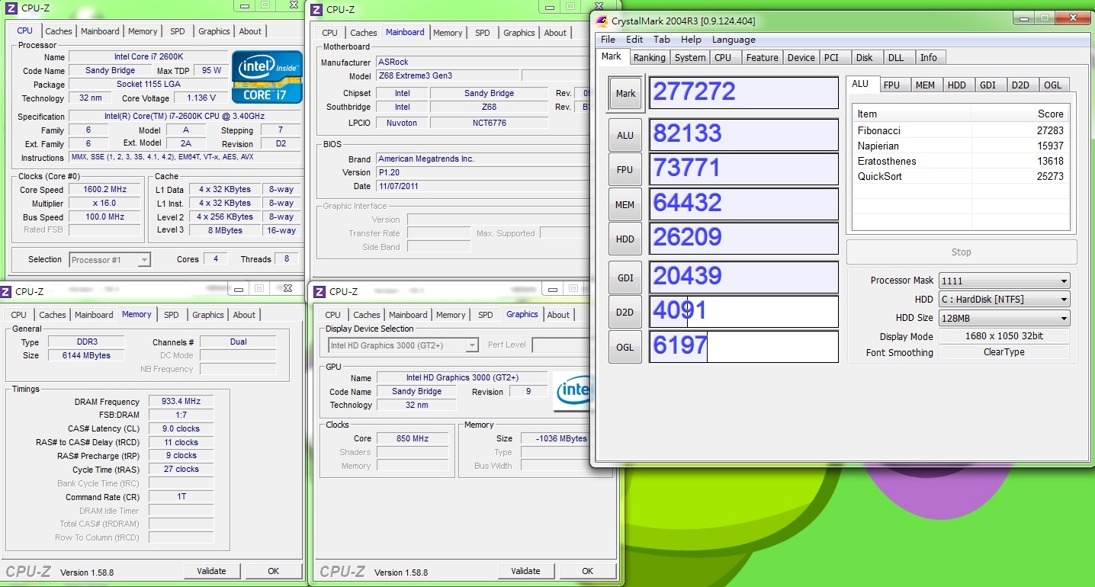
Task: Click the Z icon of the CPU-Z Memory window
Action: tap(6, 291)
